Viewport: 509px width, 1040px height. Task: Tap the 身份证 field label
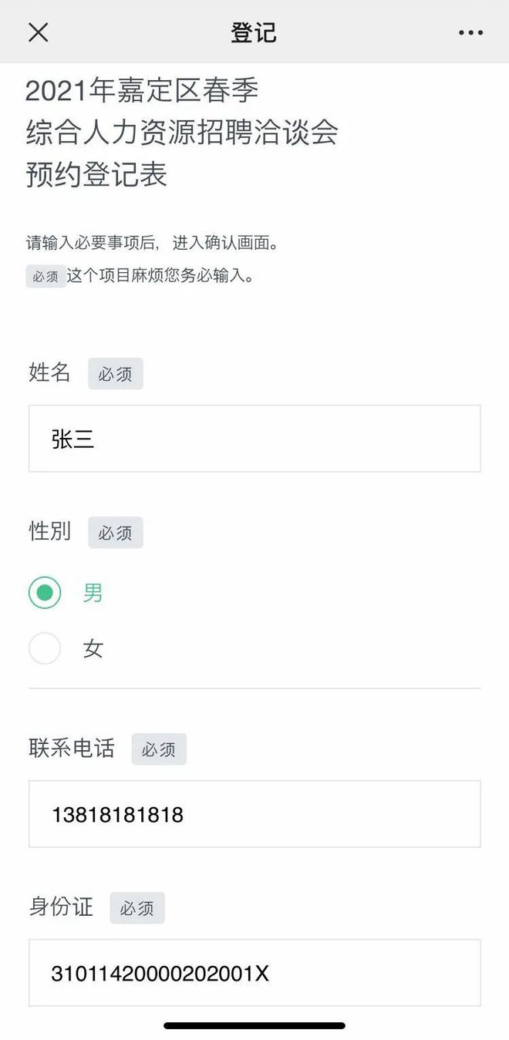61,907
